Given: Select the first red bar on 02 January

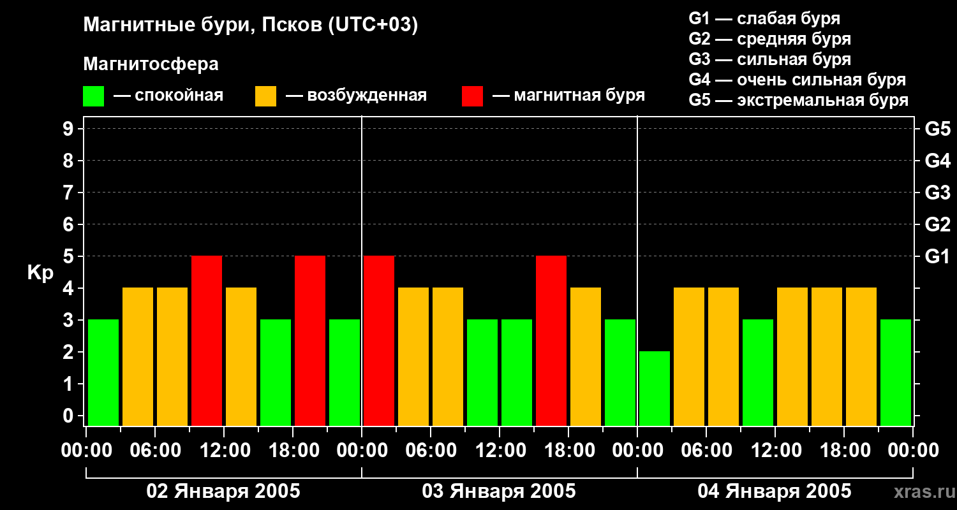Looking at the screenshot, I should [x=207, y=340].
